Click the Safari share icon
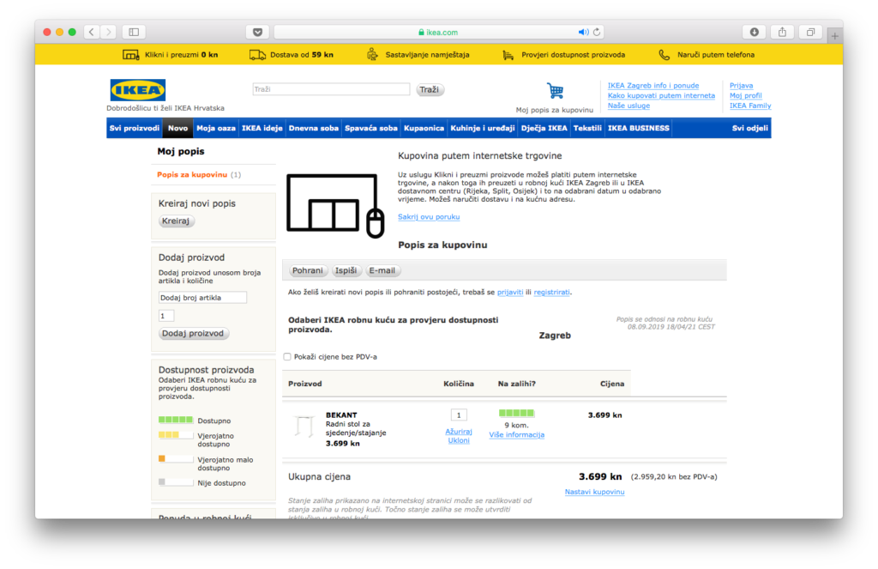This screenshot has height=569, width=878. point(782,33)
